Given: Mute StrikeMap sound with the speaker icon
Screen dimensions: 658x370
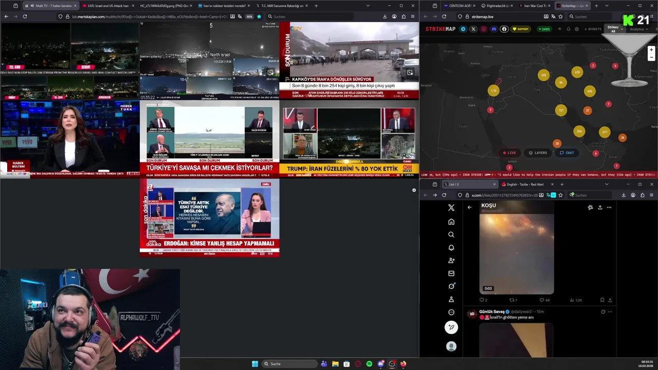Looking at the screenshot, I should coord(560,29).
